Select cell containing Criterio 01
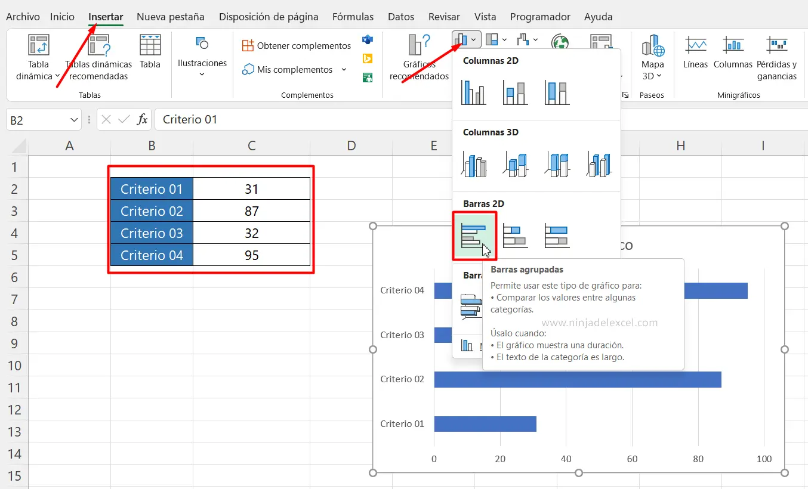Viewport: 808px width, 489px height. pyautogui.click(x=152, y=189)
